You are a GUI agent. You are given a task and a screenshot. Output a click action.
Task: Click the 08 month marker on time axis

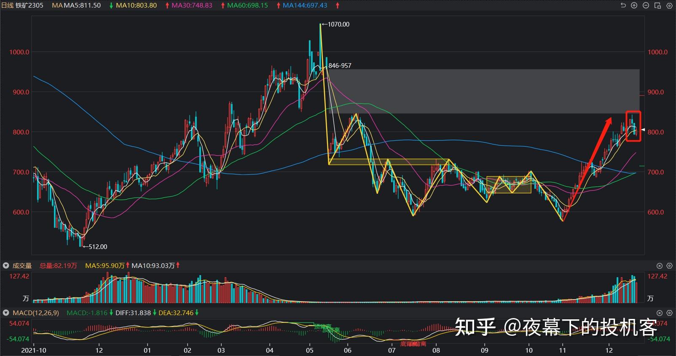[436, 350]
